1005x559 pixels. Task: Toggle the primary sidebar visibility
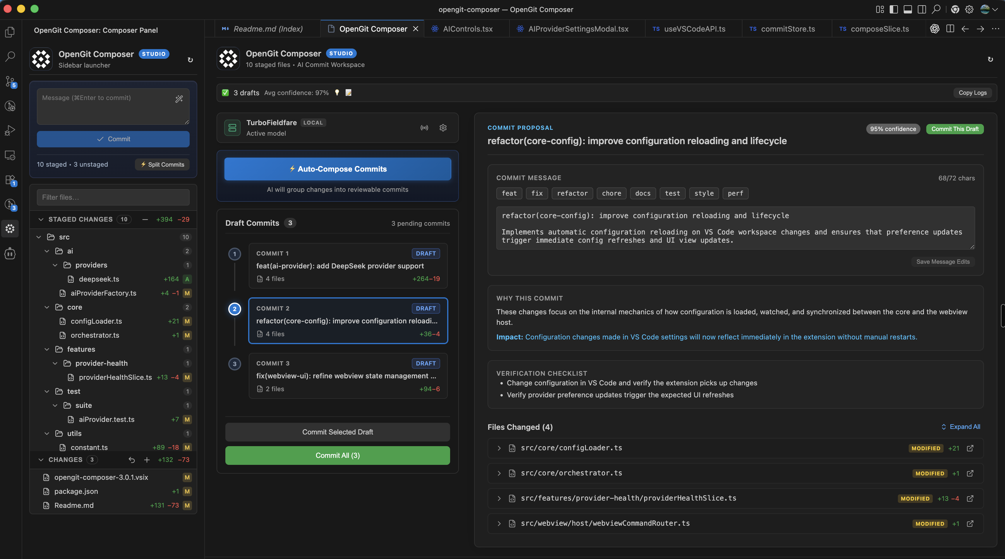point(894,9)
